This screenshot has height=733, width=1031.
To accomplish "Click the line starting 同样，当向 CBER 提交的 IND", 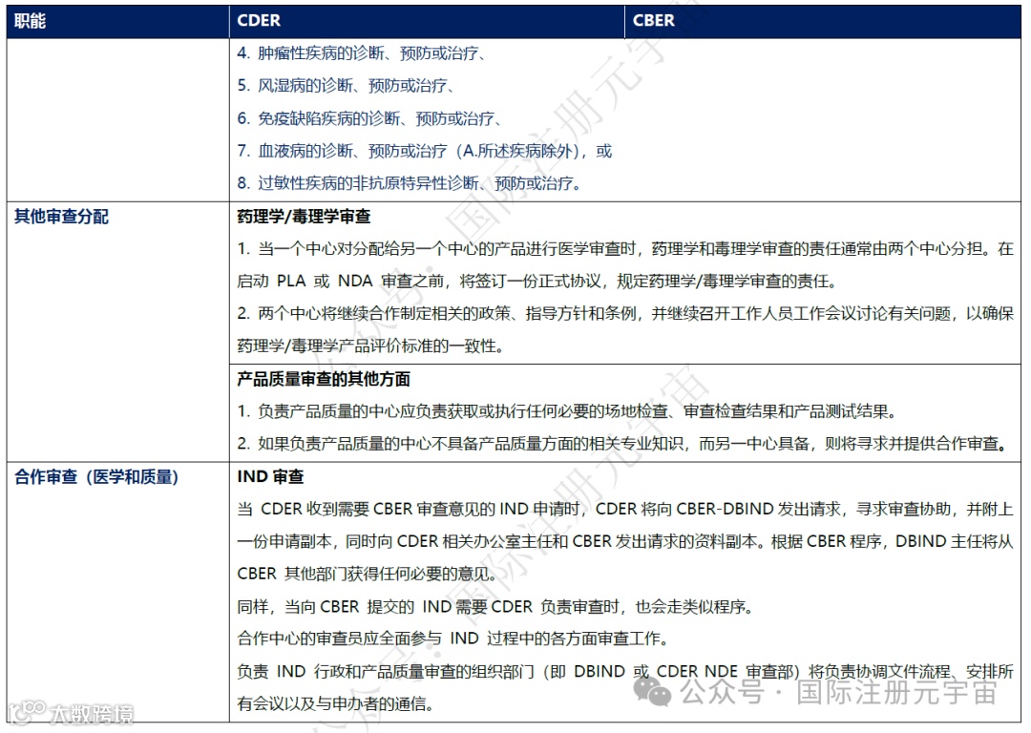I will 494,606.
